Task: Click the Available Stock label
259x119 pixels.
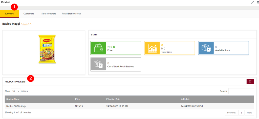Action: pyautogui.click(x=223, y=50)
